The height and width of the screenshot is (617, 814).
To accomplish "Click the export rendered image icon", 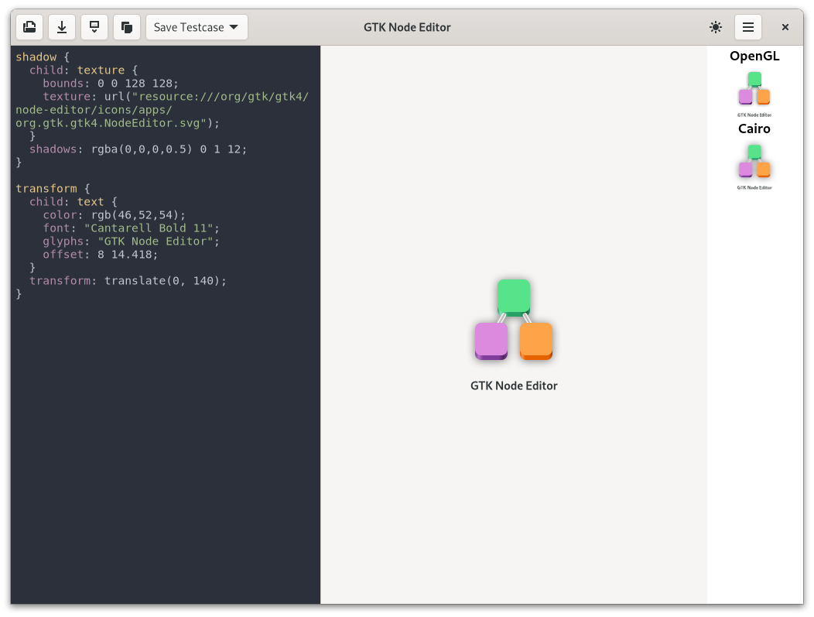I will [94, 27].
